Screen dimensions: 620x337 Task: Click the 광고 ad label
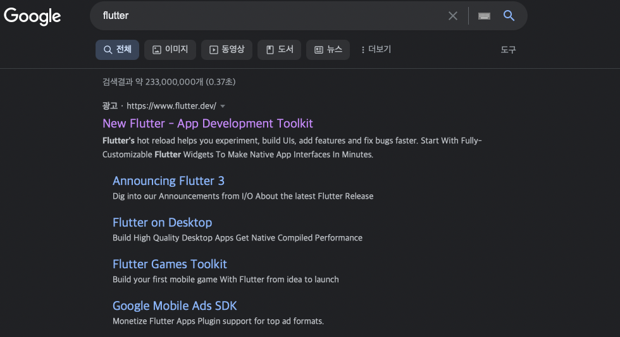(109, 106)
